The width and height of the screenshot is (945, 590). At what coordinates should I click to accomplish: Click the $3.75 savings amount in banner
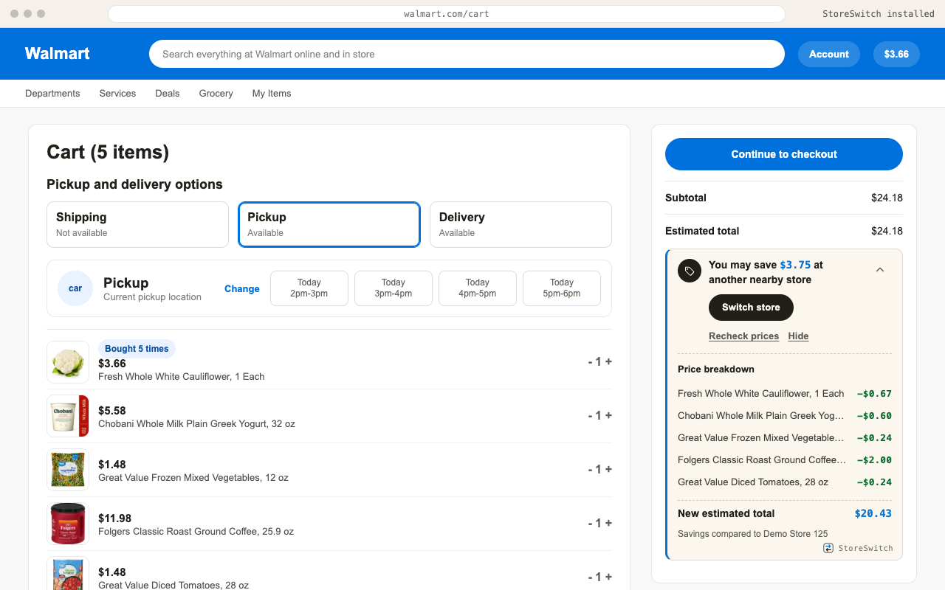point(795,265)
